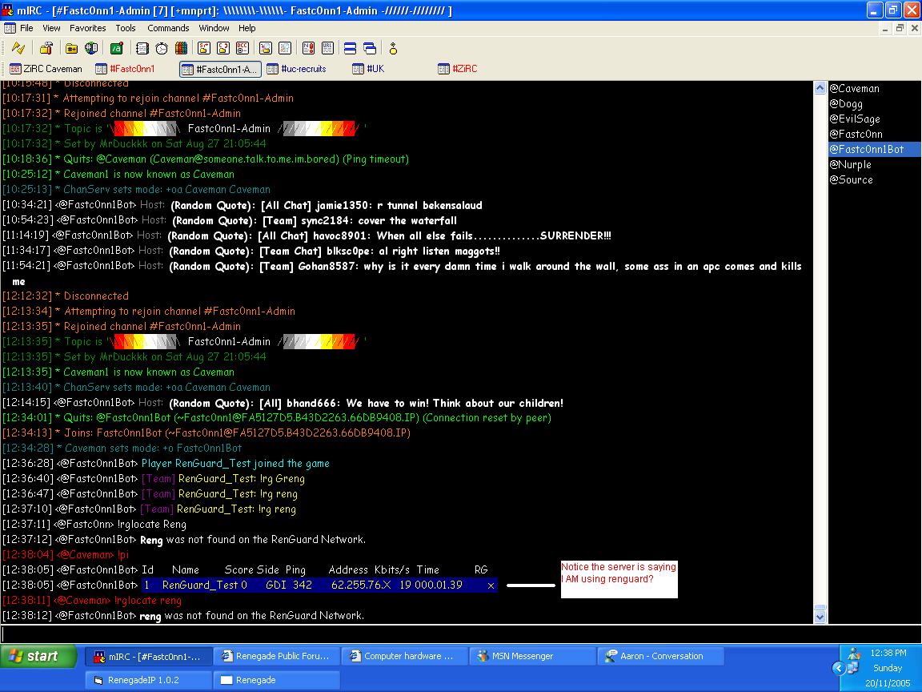
Task: Open the Commands menu
Action: [168, 28]
